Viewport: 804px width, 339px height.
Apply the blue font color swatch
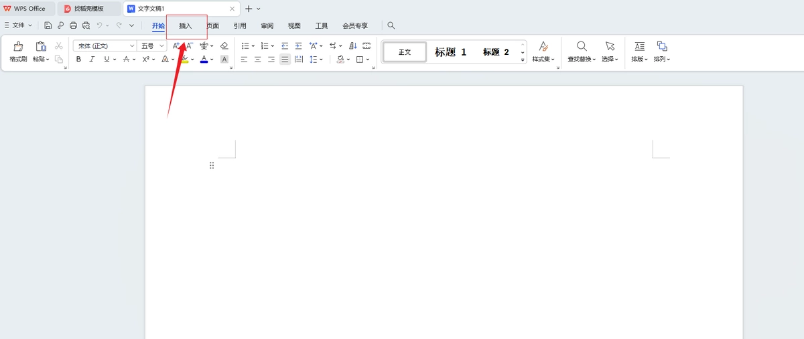(x=204, y=60)
